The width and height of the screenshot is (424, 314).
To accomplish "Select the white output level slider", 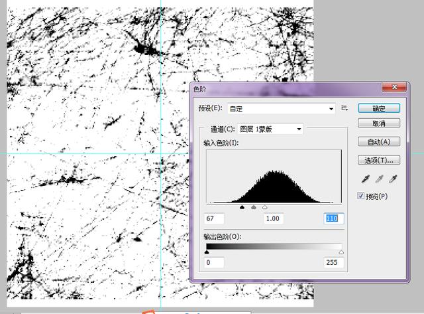I will coord(341,252).
